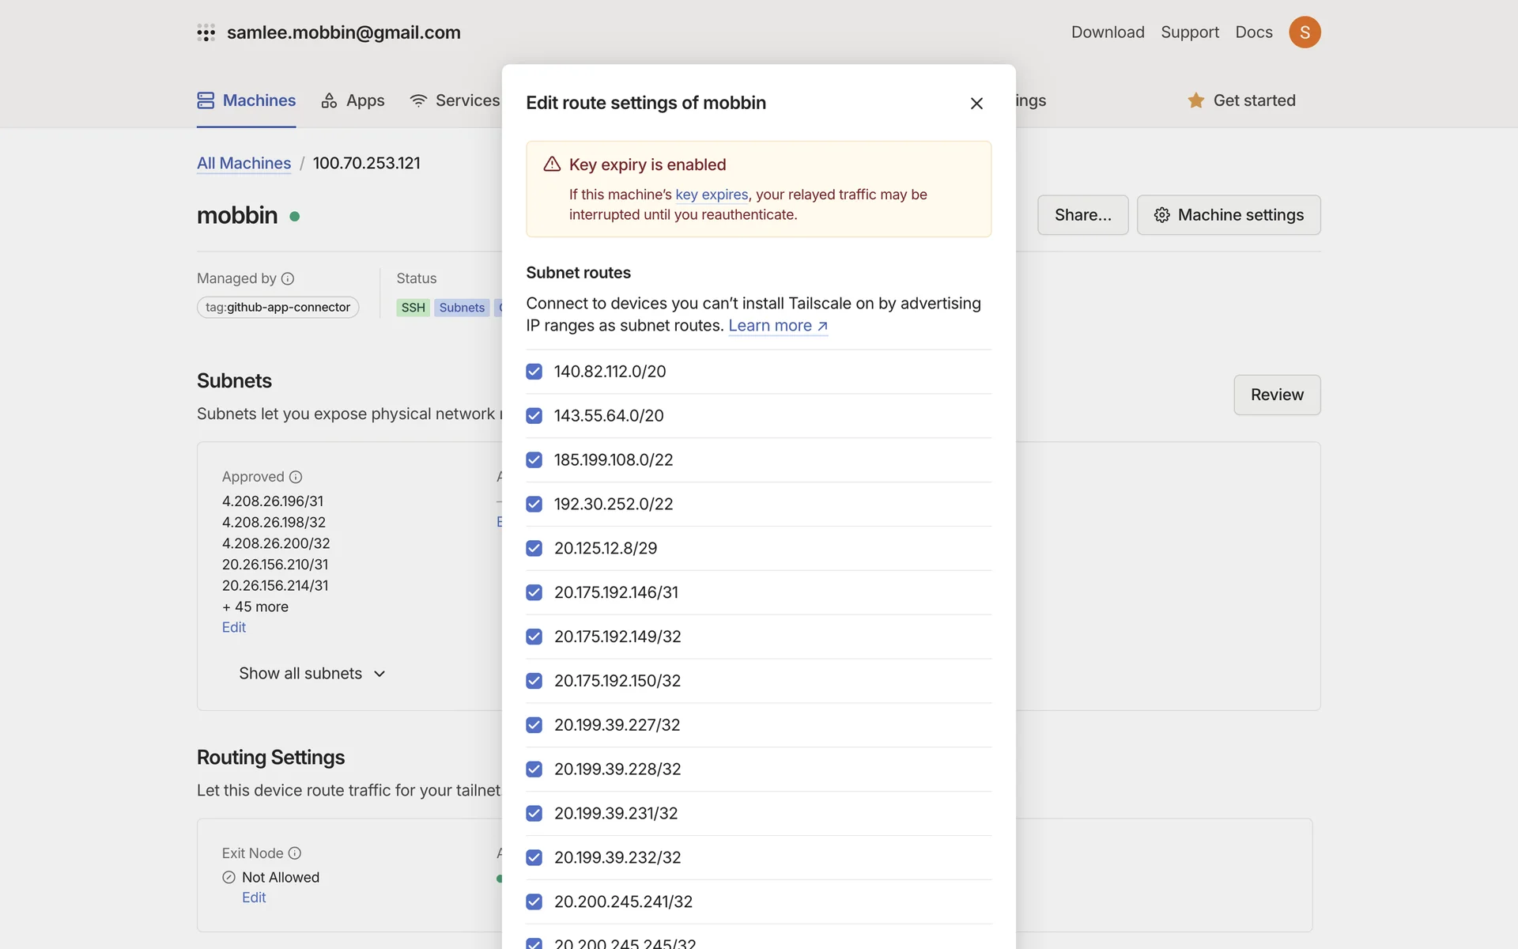The width and height of the screenshot is (1518, 949).
Task: Go to All Machines breadcrumb
Action: coord(244,163)
